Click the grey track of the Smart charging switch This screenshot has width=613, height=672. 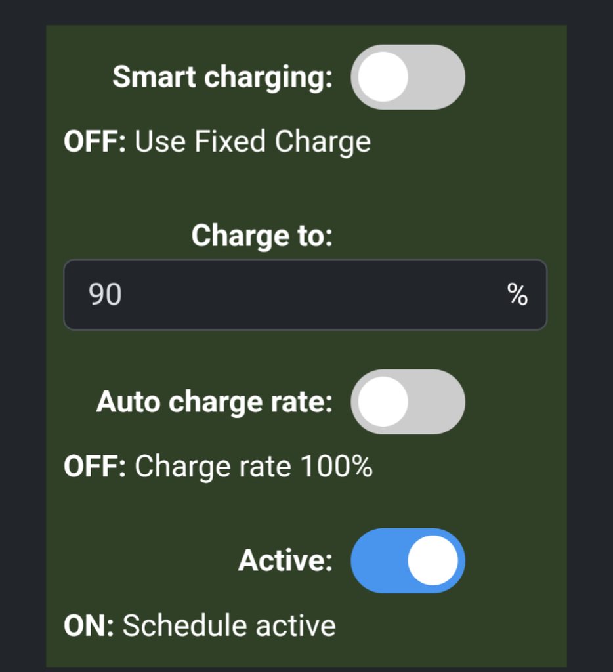coord(439,77)
